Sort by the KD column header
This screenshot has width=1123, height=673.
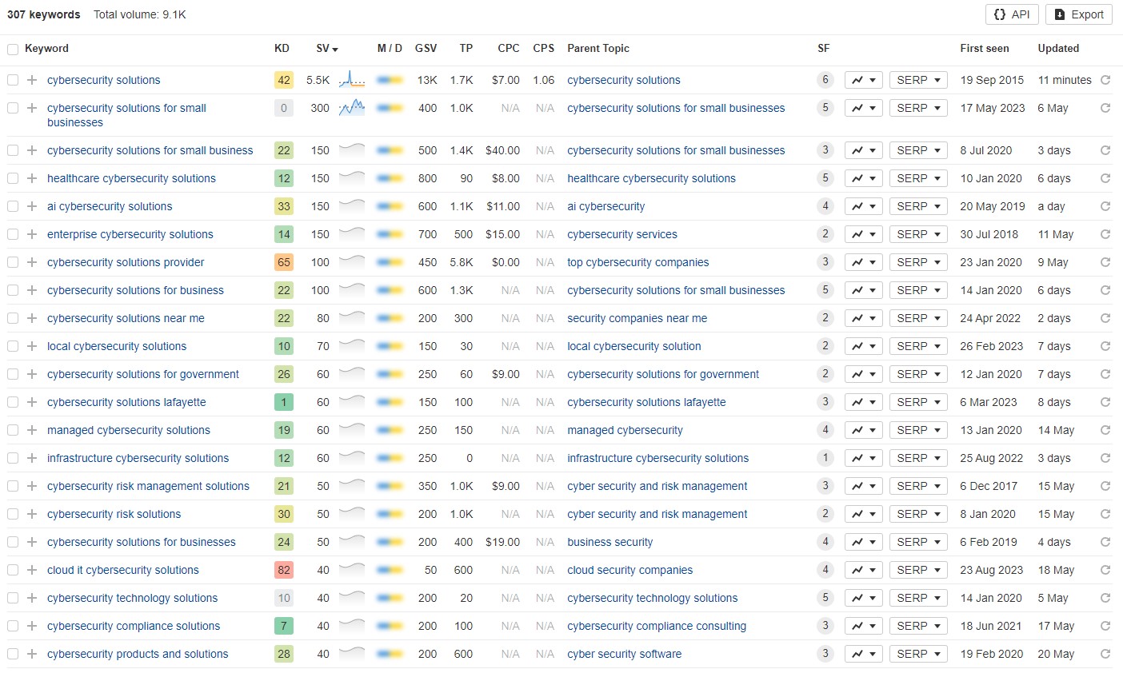click(282, 49)
